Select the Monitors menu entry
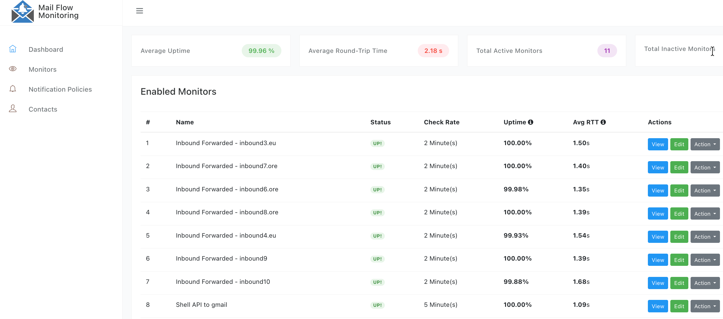The width and height of the screenshot is (723, 319). coord(42,69)
